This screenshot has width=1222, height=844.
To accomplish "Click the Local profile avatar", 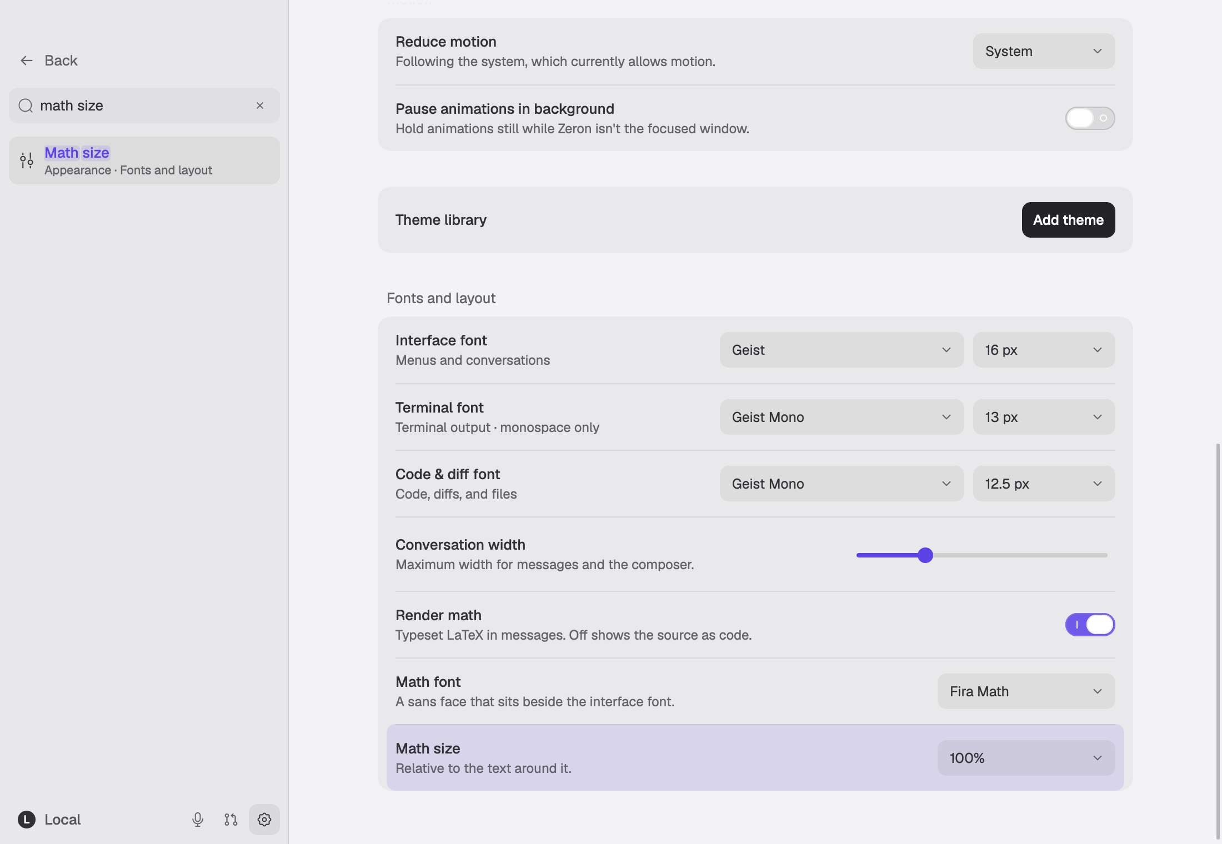I will pyautogui.click(x=27, y=820).
